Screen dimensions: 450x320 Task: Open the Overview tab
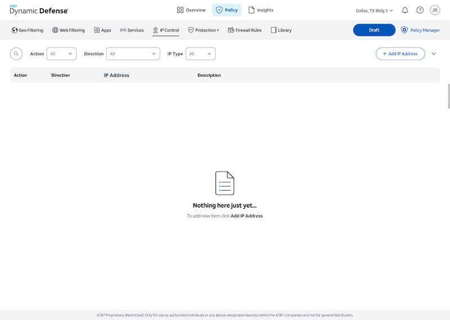tap(191, 10)
